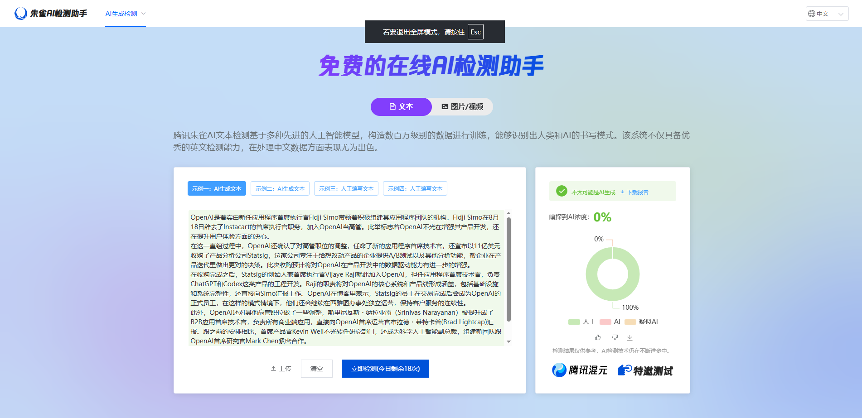Click the Esc key hint in fullscreen notice
This screenshot has height=418, width=862.
pos(475,32)
